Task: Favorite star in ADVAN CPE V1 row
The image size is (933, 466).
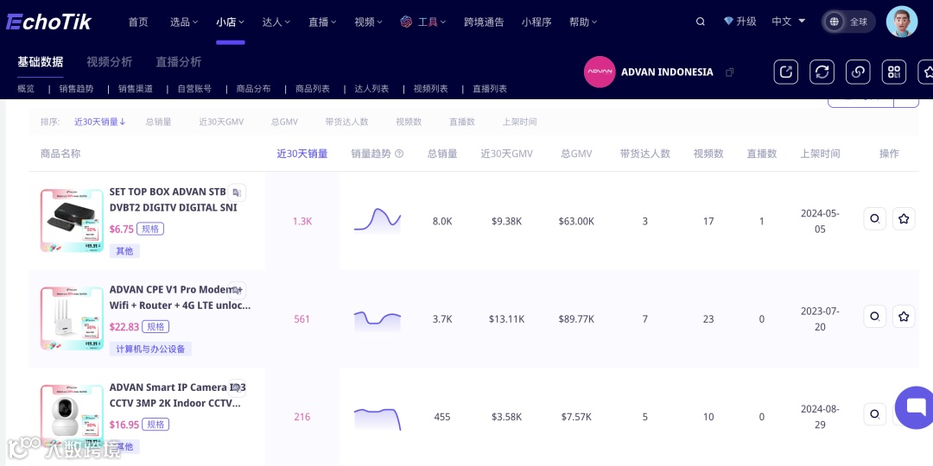Action: pos(904,316)
